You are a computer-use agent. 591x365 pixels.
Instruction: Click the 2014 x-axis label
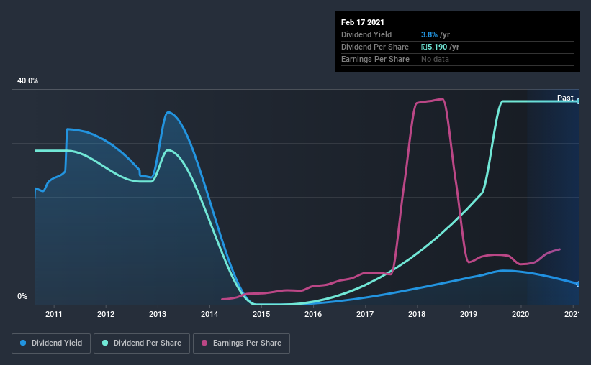click(x=209, y=314)
